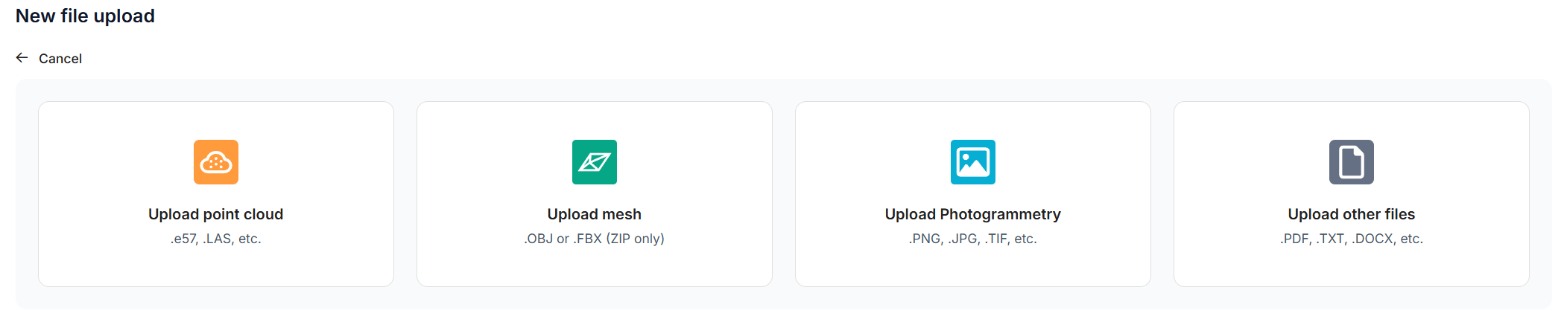Click the back arrow beside Cancel
The width and height of the screenshot is (1564, 319).
pyautogui.click(x=22, y=58)
